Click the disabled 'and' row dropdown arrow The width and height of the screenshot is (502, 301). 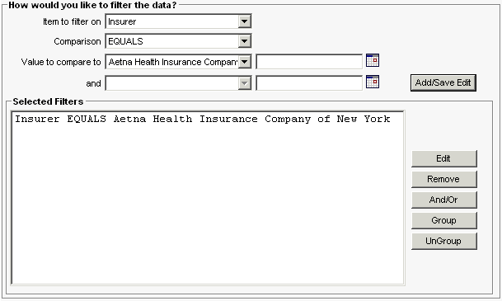point(244,83)
